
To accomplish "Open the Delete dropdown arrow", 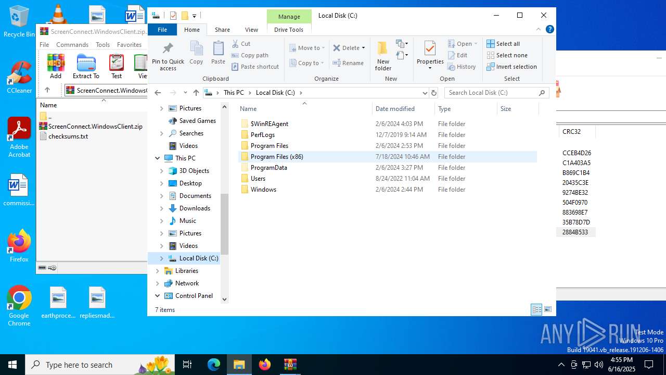I will [x=363, y=48].
